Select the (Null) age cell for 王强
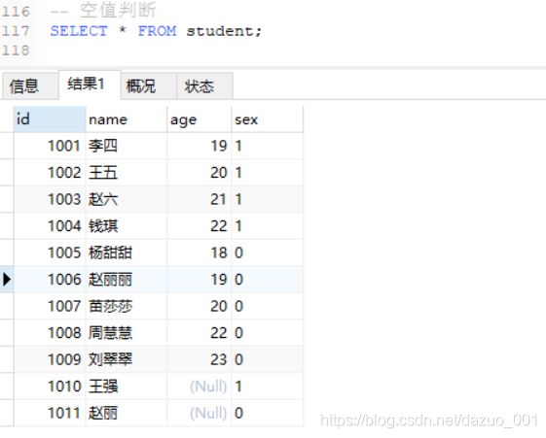The width and height of the screenshot is (546, 438). click(200, 387)
